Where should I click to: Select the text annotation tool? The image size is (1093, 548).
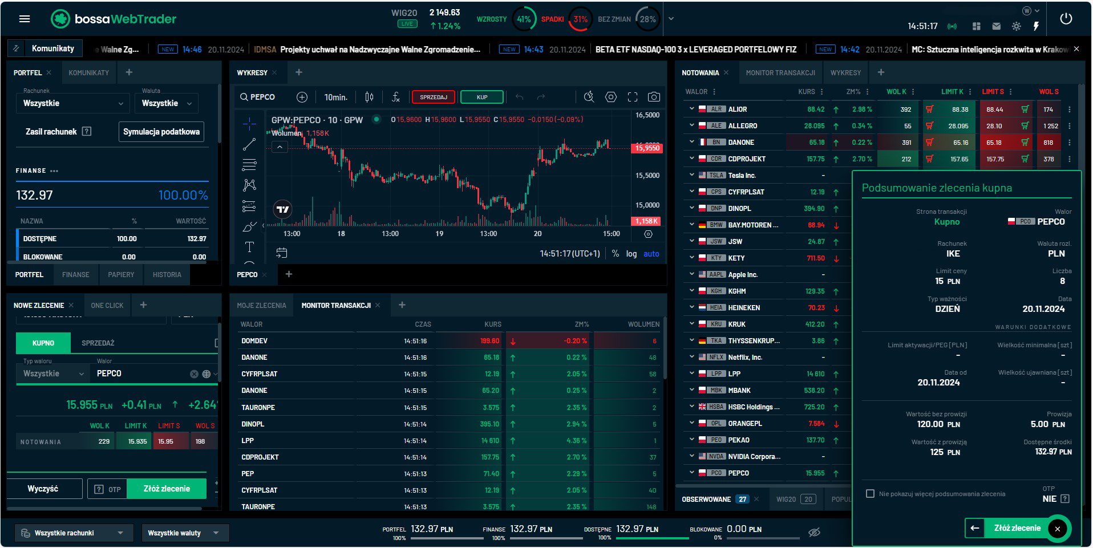pyautogui.click(x=249, y=247)
